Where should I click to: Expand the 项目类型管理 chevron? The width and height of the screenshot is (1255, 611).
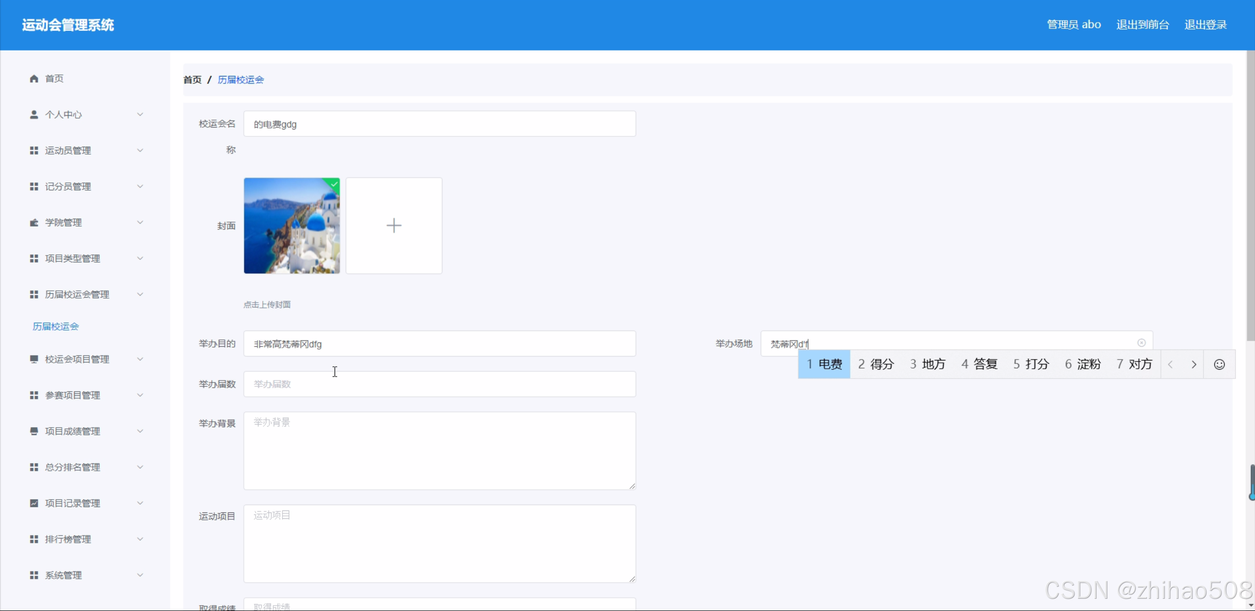(x=140, y=258)
